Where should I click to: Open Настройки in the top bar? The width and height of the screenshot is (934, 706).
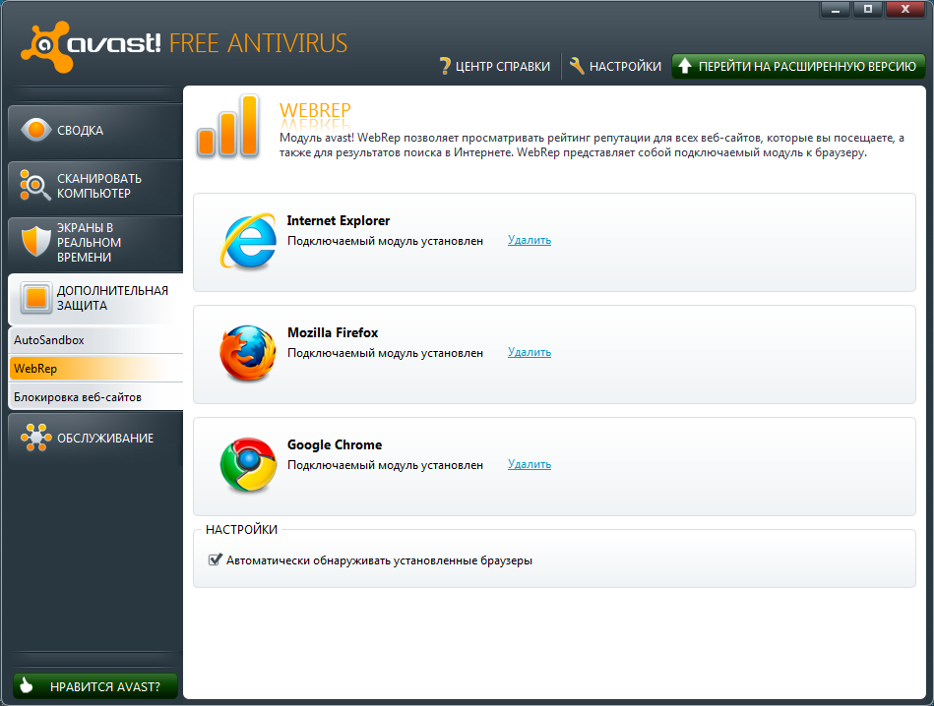[615, 66]
